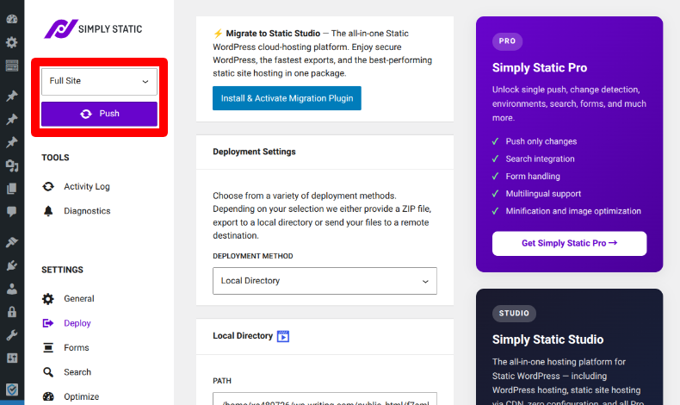Image resolution: width=680 pixels, height=405 pixels.
Task: Click the purple Push button
Action: click(x=99, y=114)
